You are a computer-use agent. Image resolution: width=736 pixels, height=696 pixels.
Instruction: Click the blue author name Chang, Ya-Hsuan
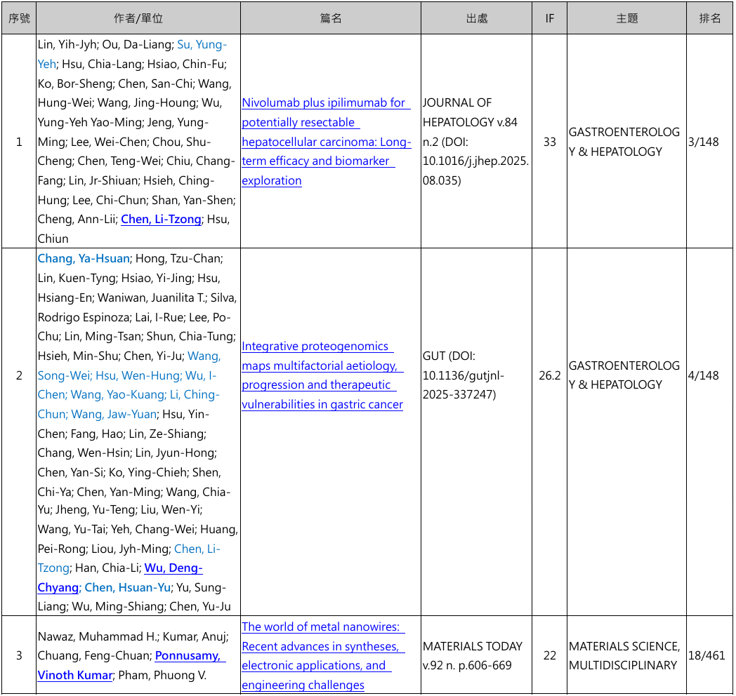pos(84,259)
